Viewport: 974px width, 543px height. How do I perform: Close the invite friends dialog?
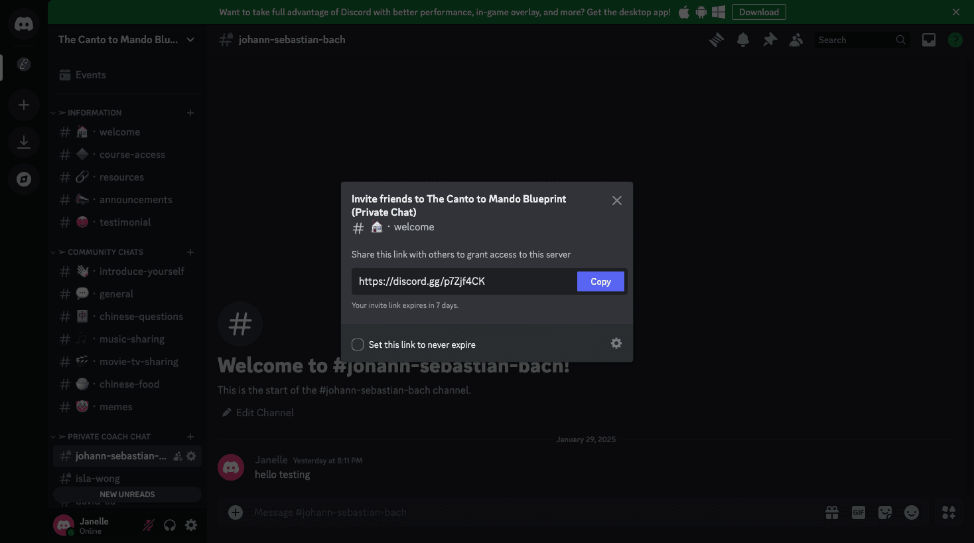coord(617,200)
